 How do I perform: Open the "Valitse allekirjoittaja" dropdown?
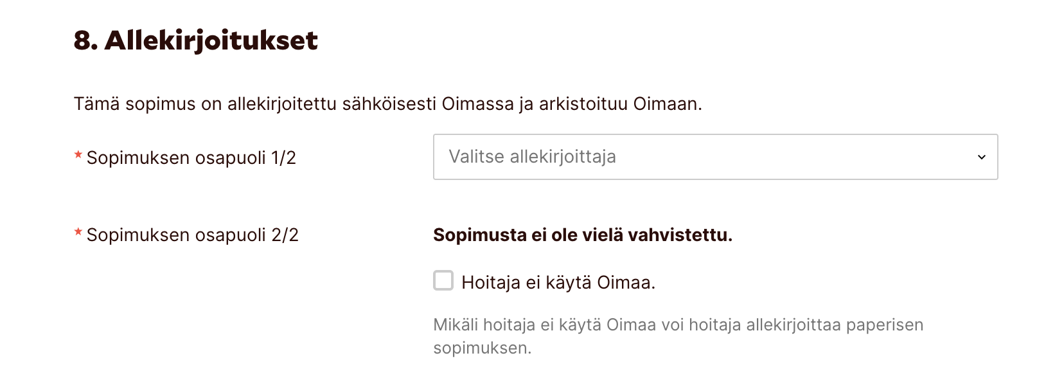click(x=714, y=157)
